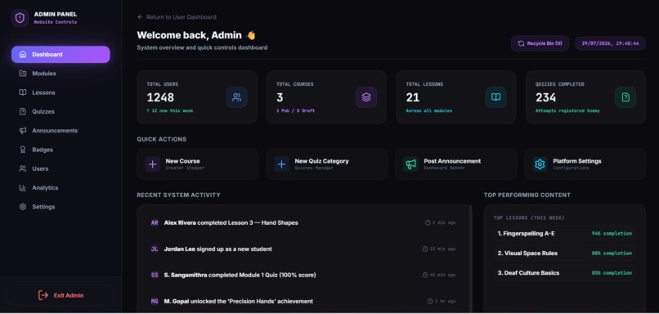Click the Announcements megaphone icon in sidebar

23,131
